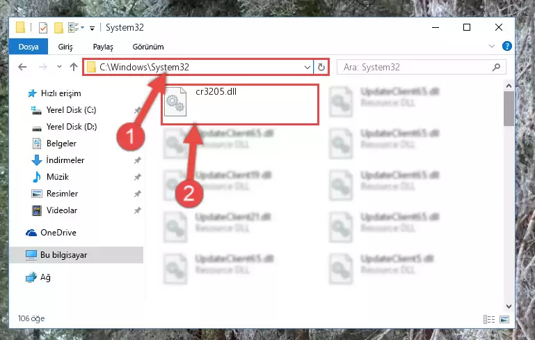
Task: Go forward with the right arrow
Action: (x=43, y=67)
